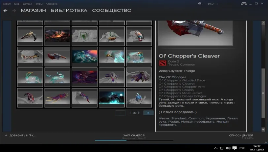The image size is (268, 152).
Task: Select the dark purple-red loading screen thumbnail
Action: coord(84,77)
